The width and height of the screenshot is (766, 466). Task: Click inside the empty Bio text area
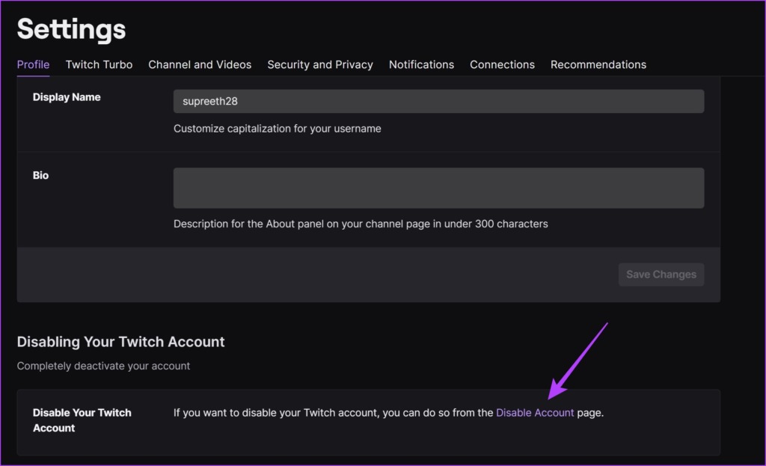click(438, 187)
